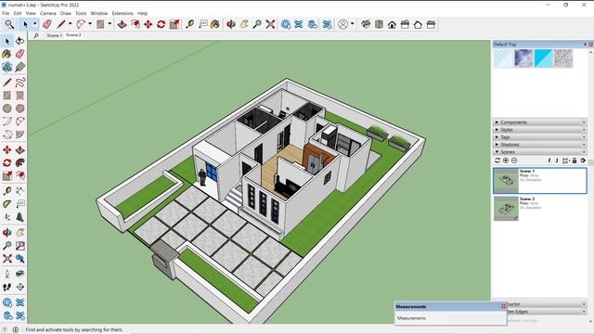The height and width of the screenshot is (334, 594).
Task: Select the Circle tool in the left palette
Action: coord(6,109)
